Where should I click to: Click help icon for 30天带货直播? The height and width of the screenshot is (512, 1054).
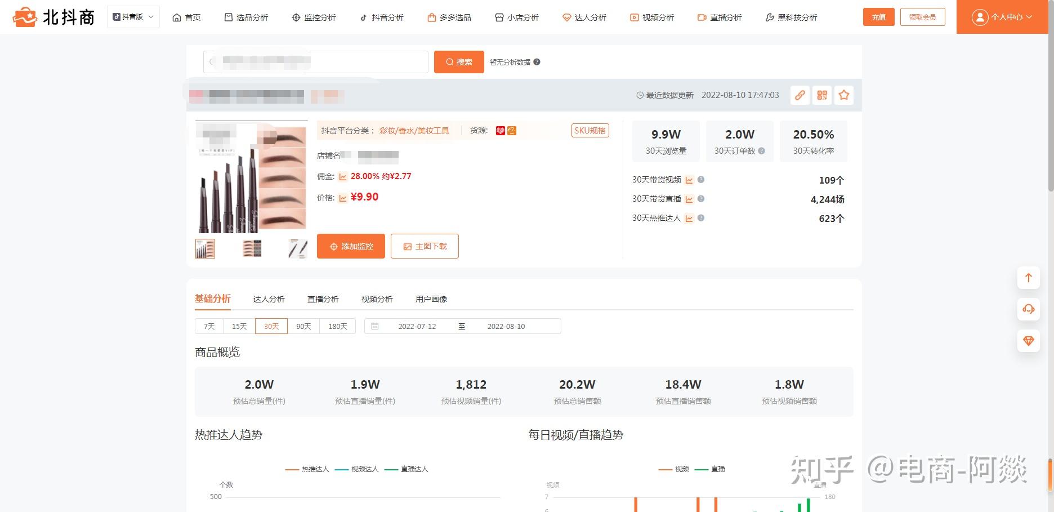(701, 199)
